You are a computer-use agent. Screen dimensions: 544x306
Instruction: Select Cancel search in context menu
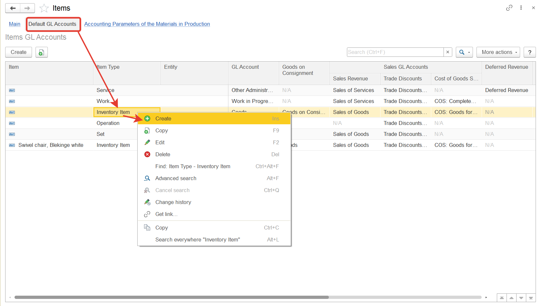pyautogui.click(x=214, y=190)
